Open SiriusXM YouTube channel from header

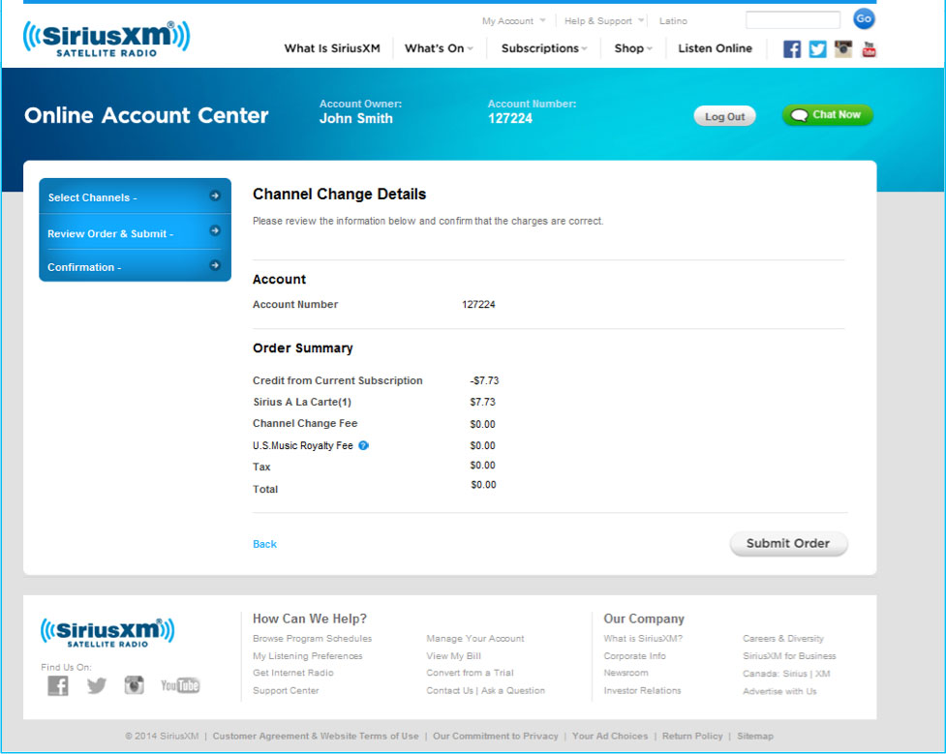click(869, 48)
